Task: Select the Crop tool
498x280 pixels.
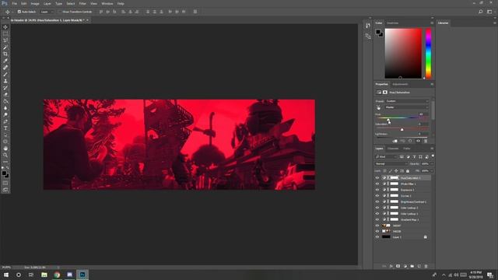Action: click(5, 54)
